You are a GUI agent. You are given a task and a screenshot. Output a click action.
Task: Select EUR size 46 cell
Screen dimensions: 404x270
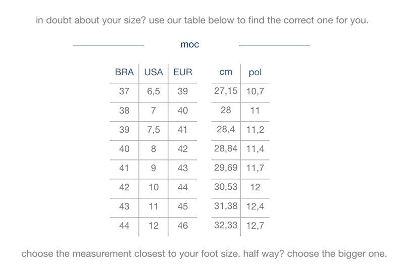(183, 226)
